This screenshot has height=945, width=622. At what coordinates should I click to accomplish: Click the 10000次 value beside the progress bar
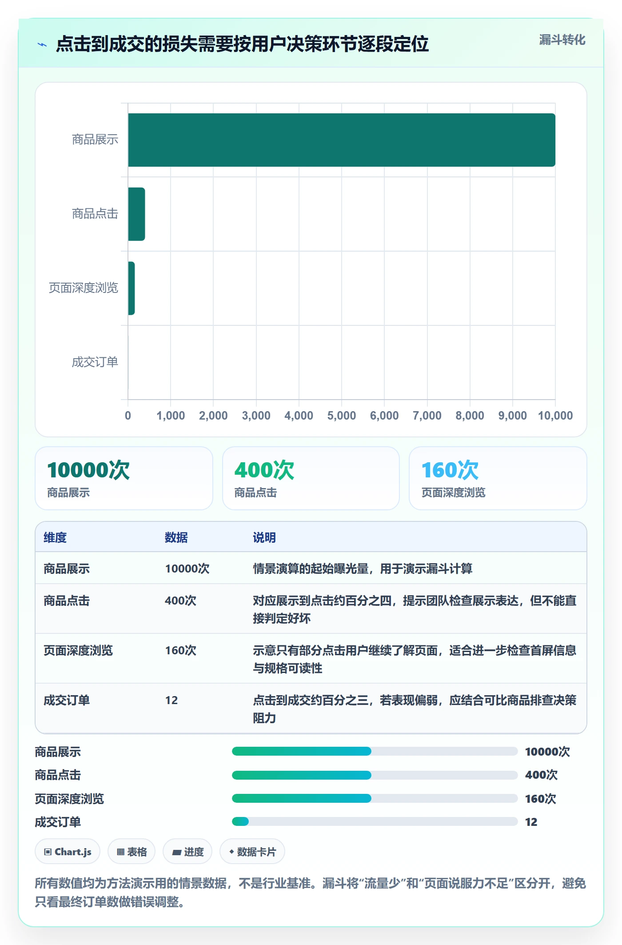tap(547, 752)
